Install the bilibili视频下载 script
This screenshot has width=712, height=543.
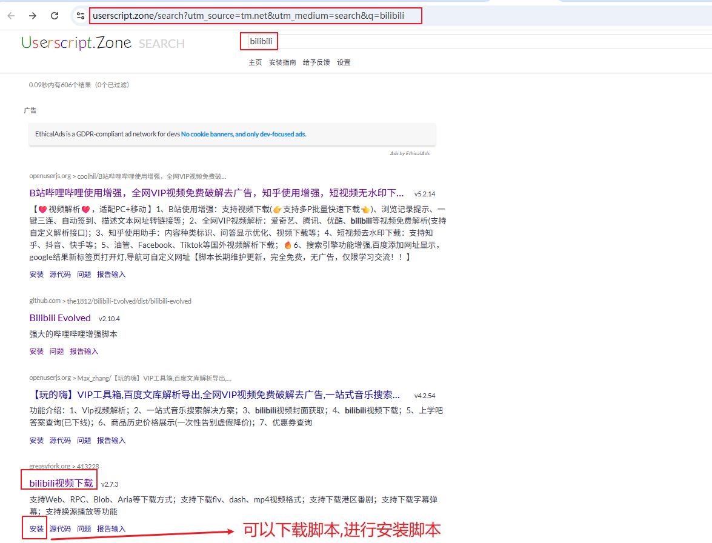tap(36, 528)
